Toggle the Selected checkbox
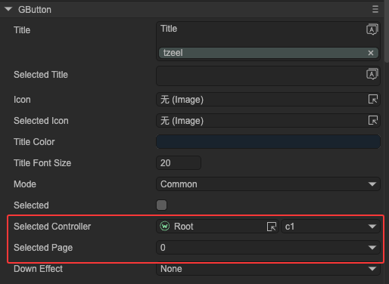The height and width of the screenshot is (284, 389). 161,205
